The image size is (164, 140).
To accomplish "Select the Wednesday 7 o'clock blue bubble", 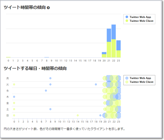I will coord(46,90).
